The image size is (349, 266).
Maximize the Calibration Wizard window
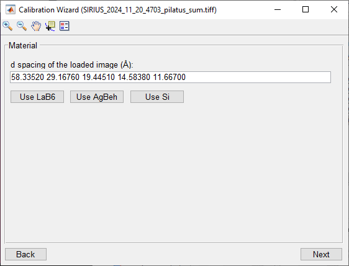click(x=306, y=9)
